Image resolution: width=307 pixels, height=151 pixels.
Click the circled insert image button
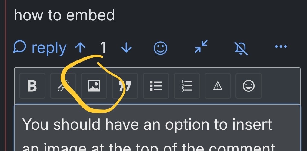(94, 86)
